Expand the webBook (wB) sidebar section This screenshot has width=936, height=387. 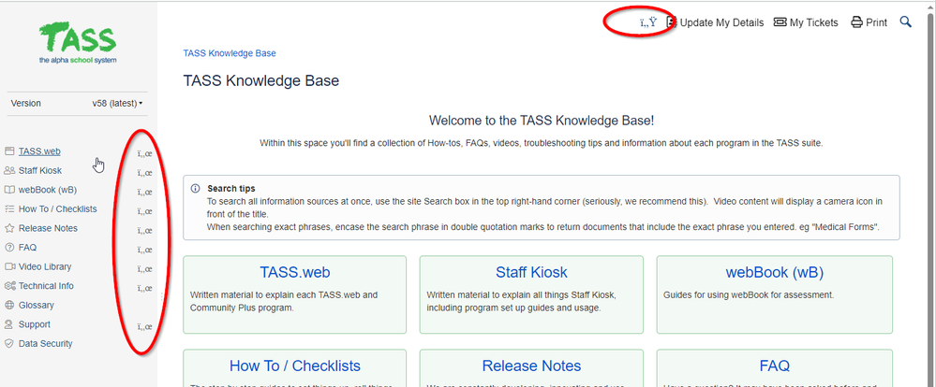pos(144,193)
